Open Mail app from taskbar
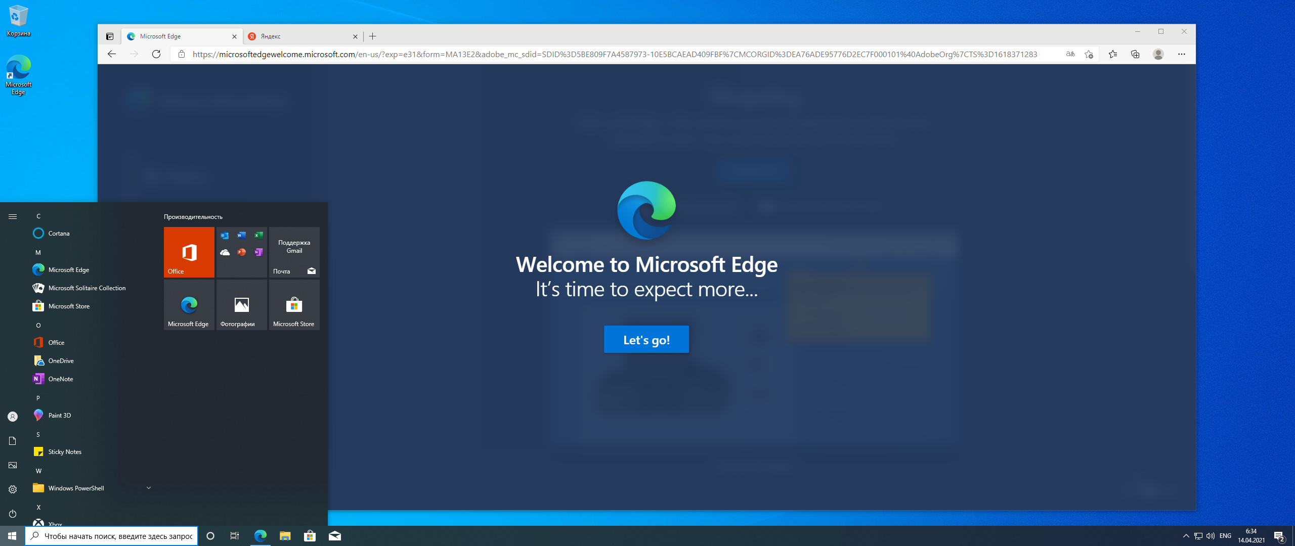 pyautogui.click(x=334, y=536)
